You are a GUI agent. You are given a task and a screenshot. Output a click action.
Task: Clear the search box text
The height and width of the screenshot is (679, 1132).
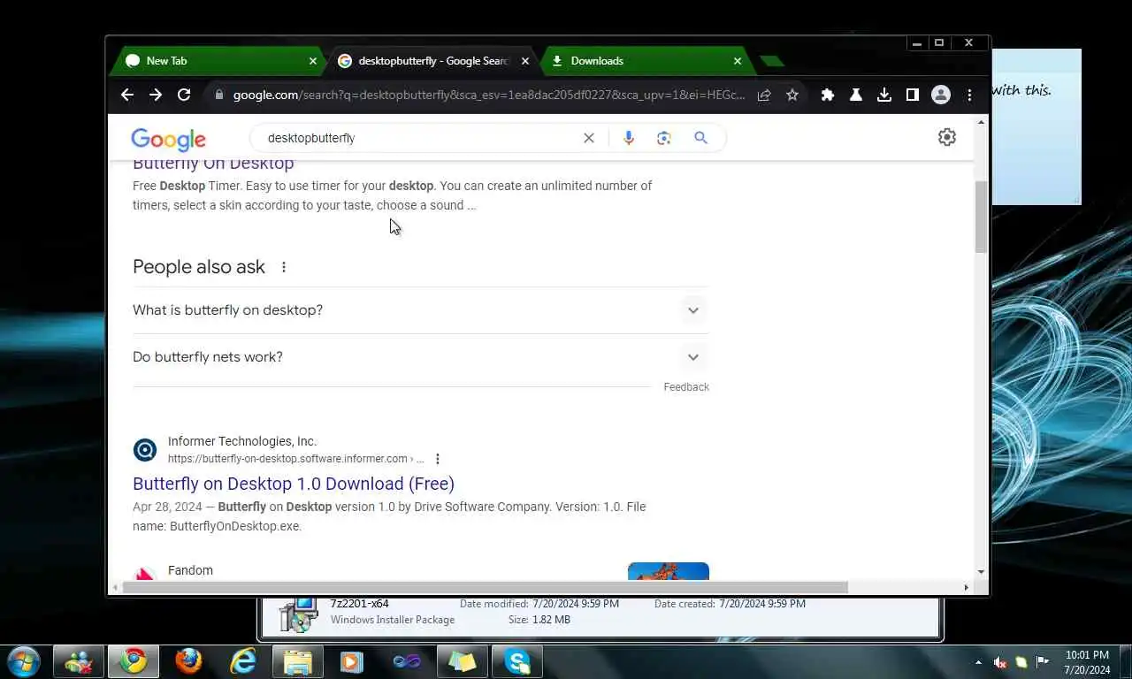click(589, 138)
